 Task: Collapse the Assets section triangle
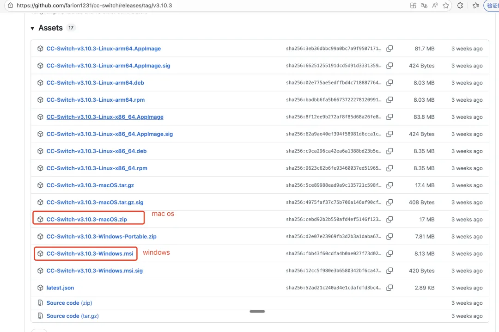point(32,28)
